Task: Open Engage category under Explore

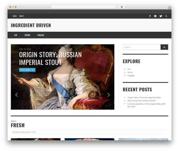Action: click(x=131, y=76)
